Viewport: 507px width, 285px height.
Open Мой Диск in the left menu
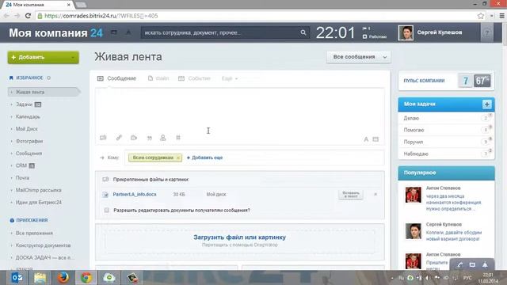26,129
